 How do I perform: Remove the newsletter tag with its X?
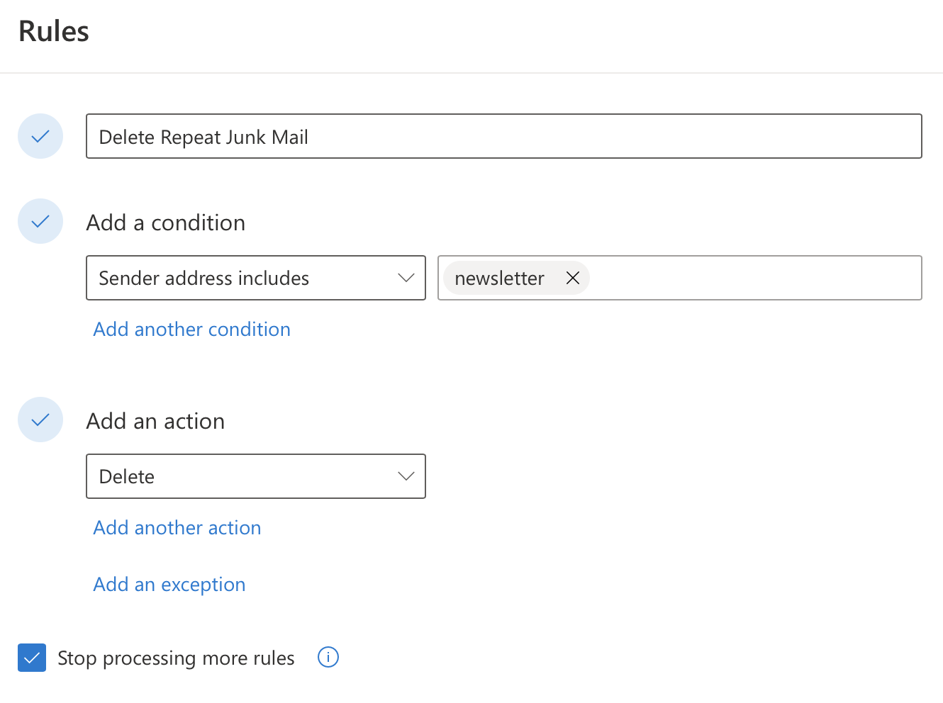tap(573, 278)
